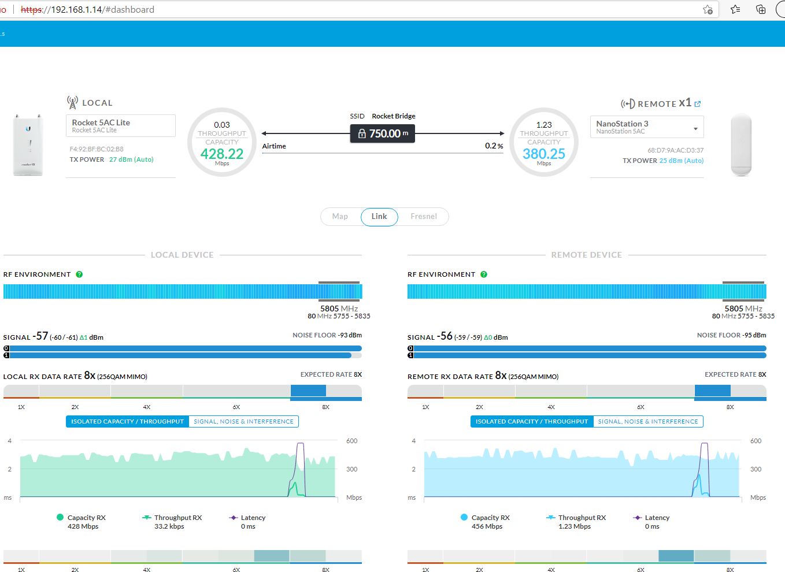Click remote throughput chart area

(x=582, y=469)
